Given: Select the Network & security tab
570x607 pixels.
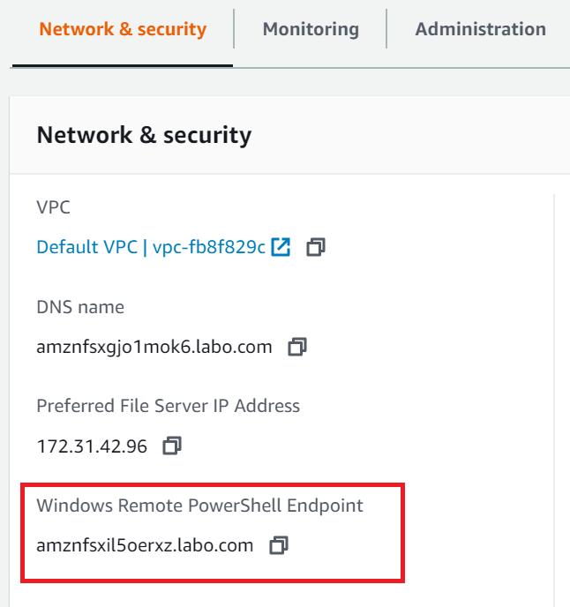Looking at the screenshot, I should point(123,29).
